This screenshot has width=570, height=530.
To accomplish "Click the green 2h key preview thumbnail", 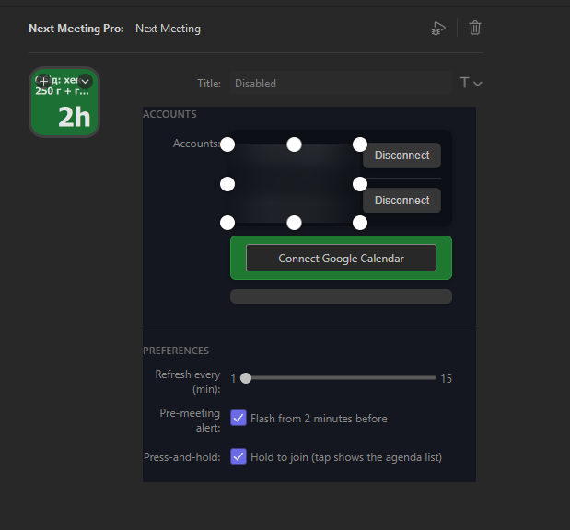I will [x=64, y=102].
